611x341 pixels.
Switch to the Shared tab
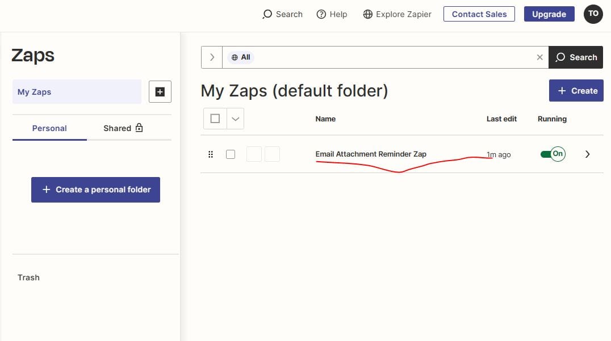(x=116, y=128)
